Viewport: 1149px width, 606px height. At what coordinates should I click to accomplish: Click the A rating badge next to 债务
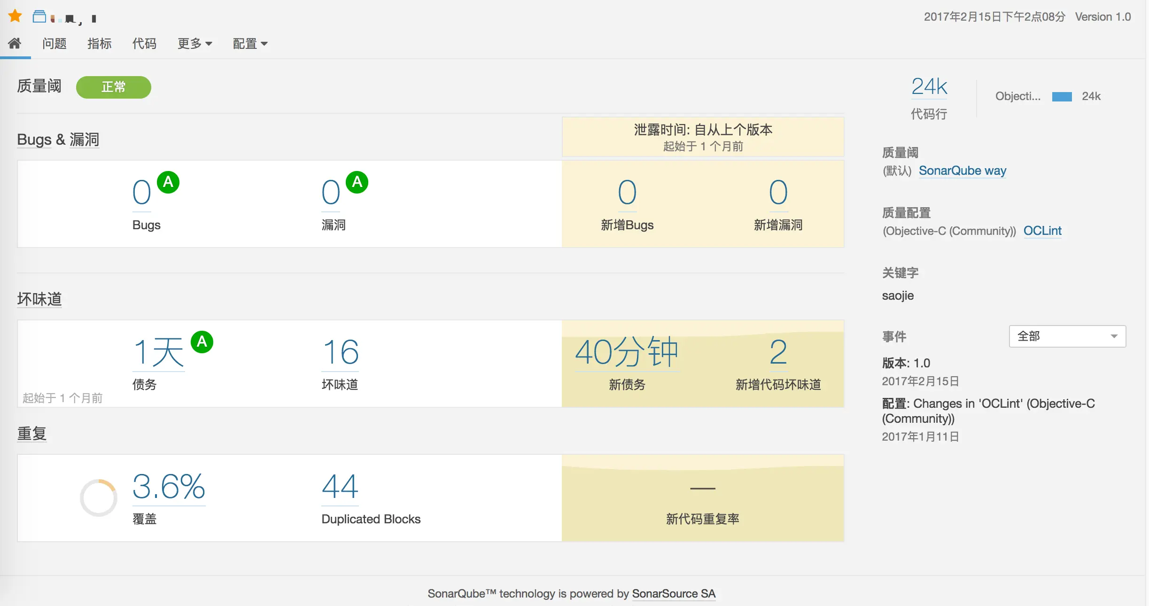[202, 342]
